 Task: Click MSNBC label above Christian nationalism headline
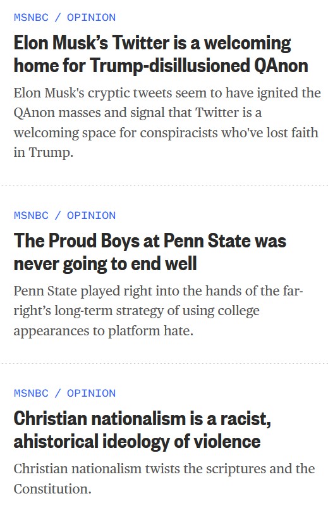(31, 393)
